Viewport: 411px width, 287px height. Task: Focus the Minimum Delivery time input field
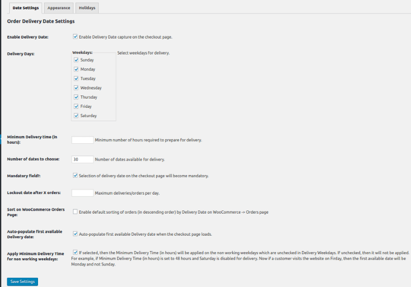tap(82, 140)
